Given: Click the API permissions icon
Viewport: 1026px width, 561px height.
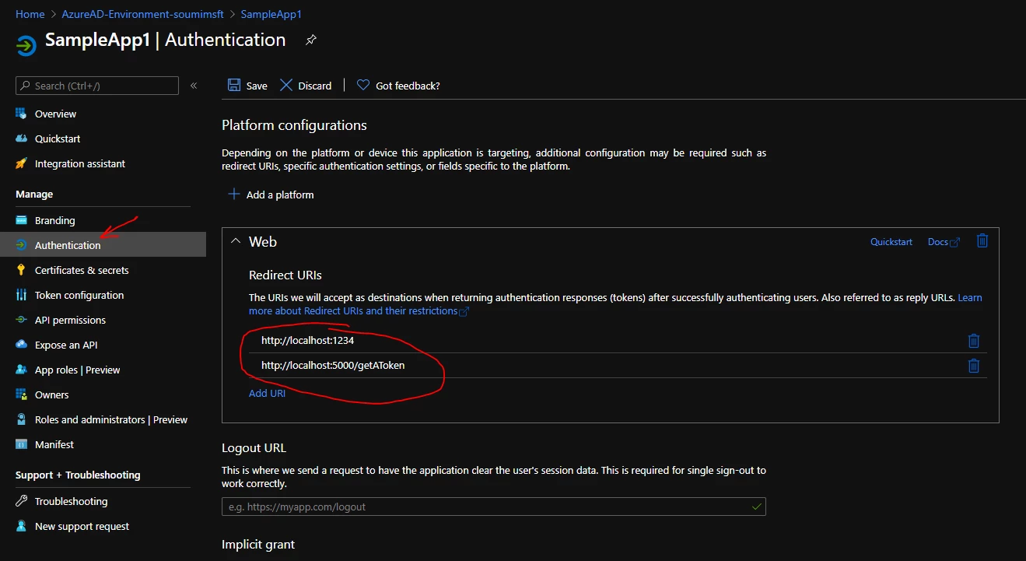Looking at the screenshot, I should [x=21, y=320].
